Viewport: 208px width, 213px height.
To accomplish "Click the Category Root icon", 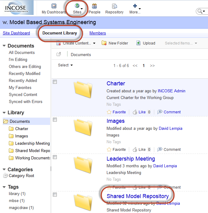I will tap(5, 176).
